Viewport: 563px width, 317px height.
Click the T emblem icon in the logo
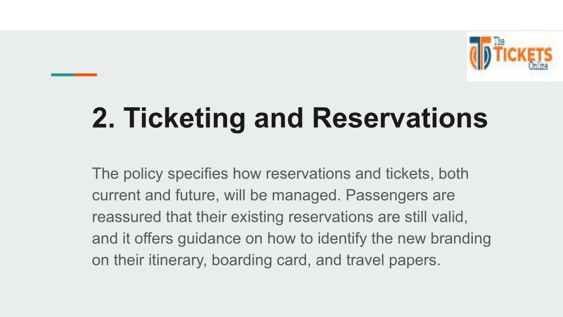click(x=480, y=53)
